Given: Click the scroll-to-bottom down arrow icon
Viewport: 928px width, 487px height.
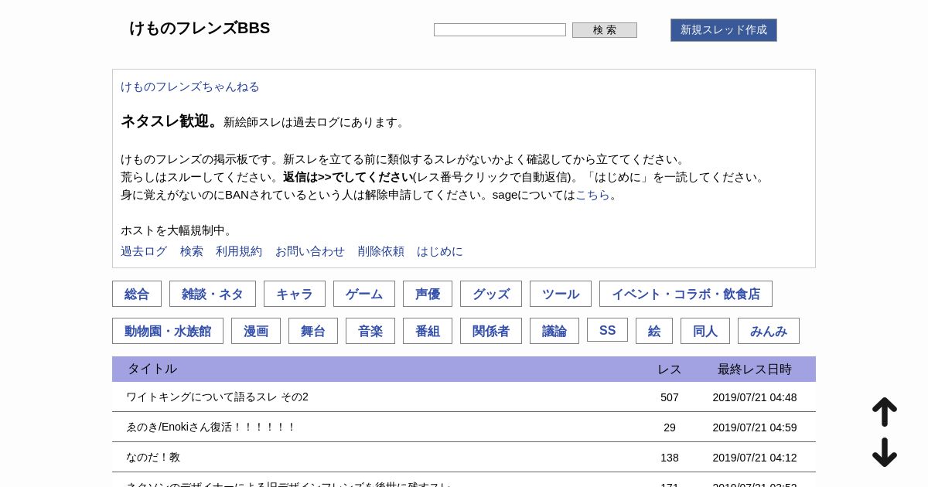Looking at the screenshot, I should 885,452.
